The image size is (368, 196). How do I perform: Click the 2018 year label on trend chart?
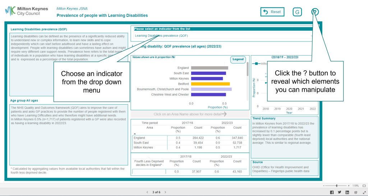tap(266, 109)
